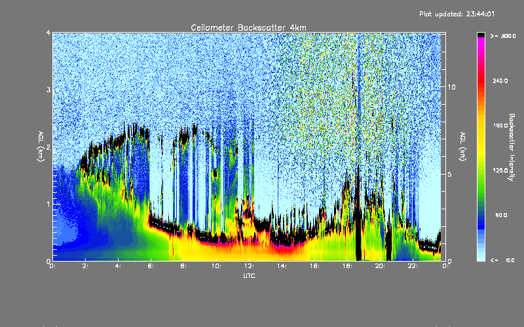This screenshot has height=327, width=524.
Task: Click the 'UTC' x-axis label
Action: coord(248,277)
